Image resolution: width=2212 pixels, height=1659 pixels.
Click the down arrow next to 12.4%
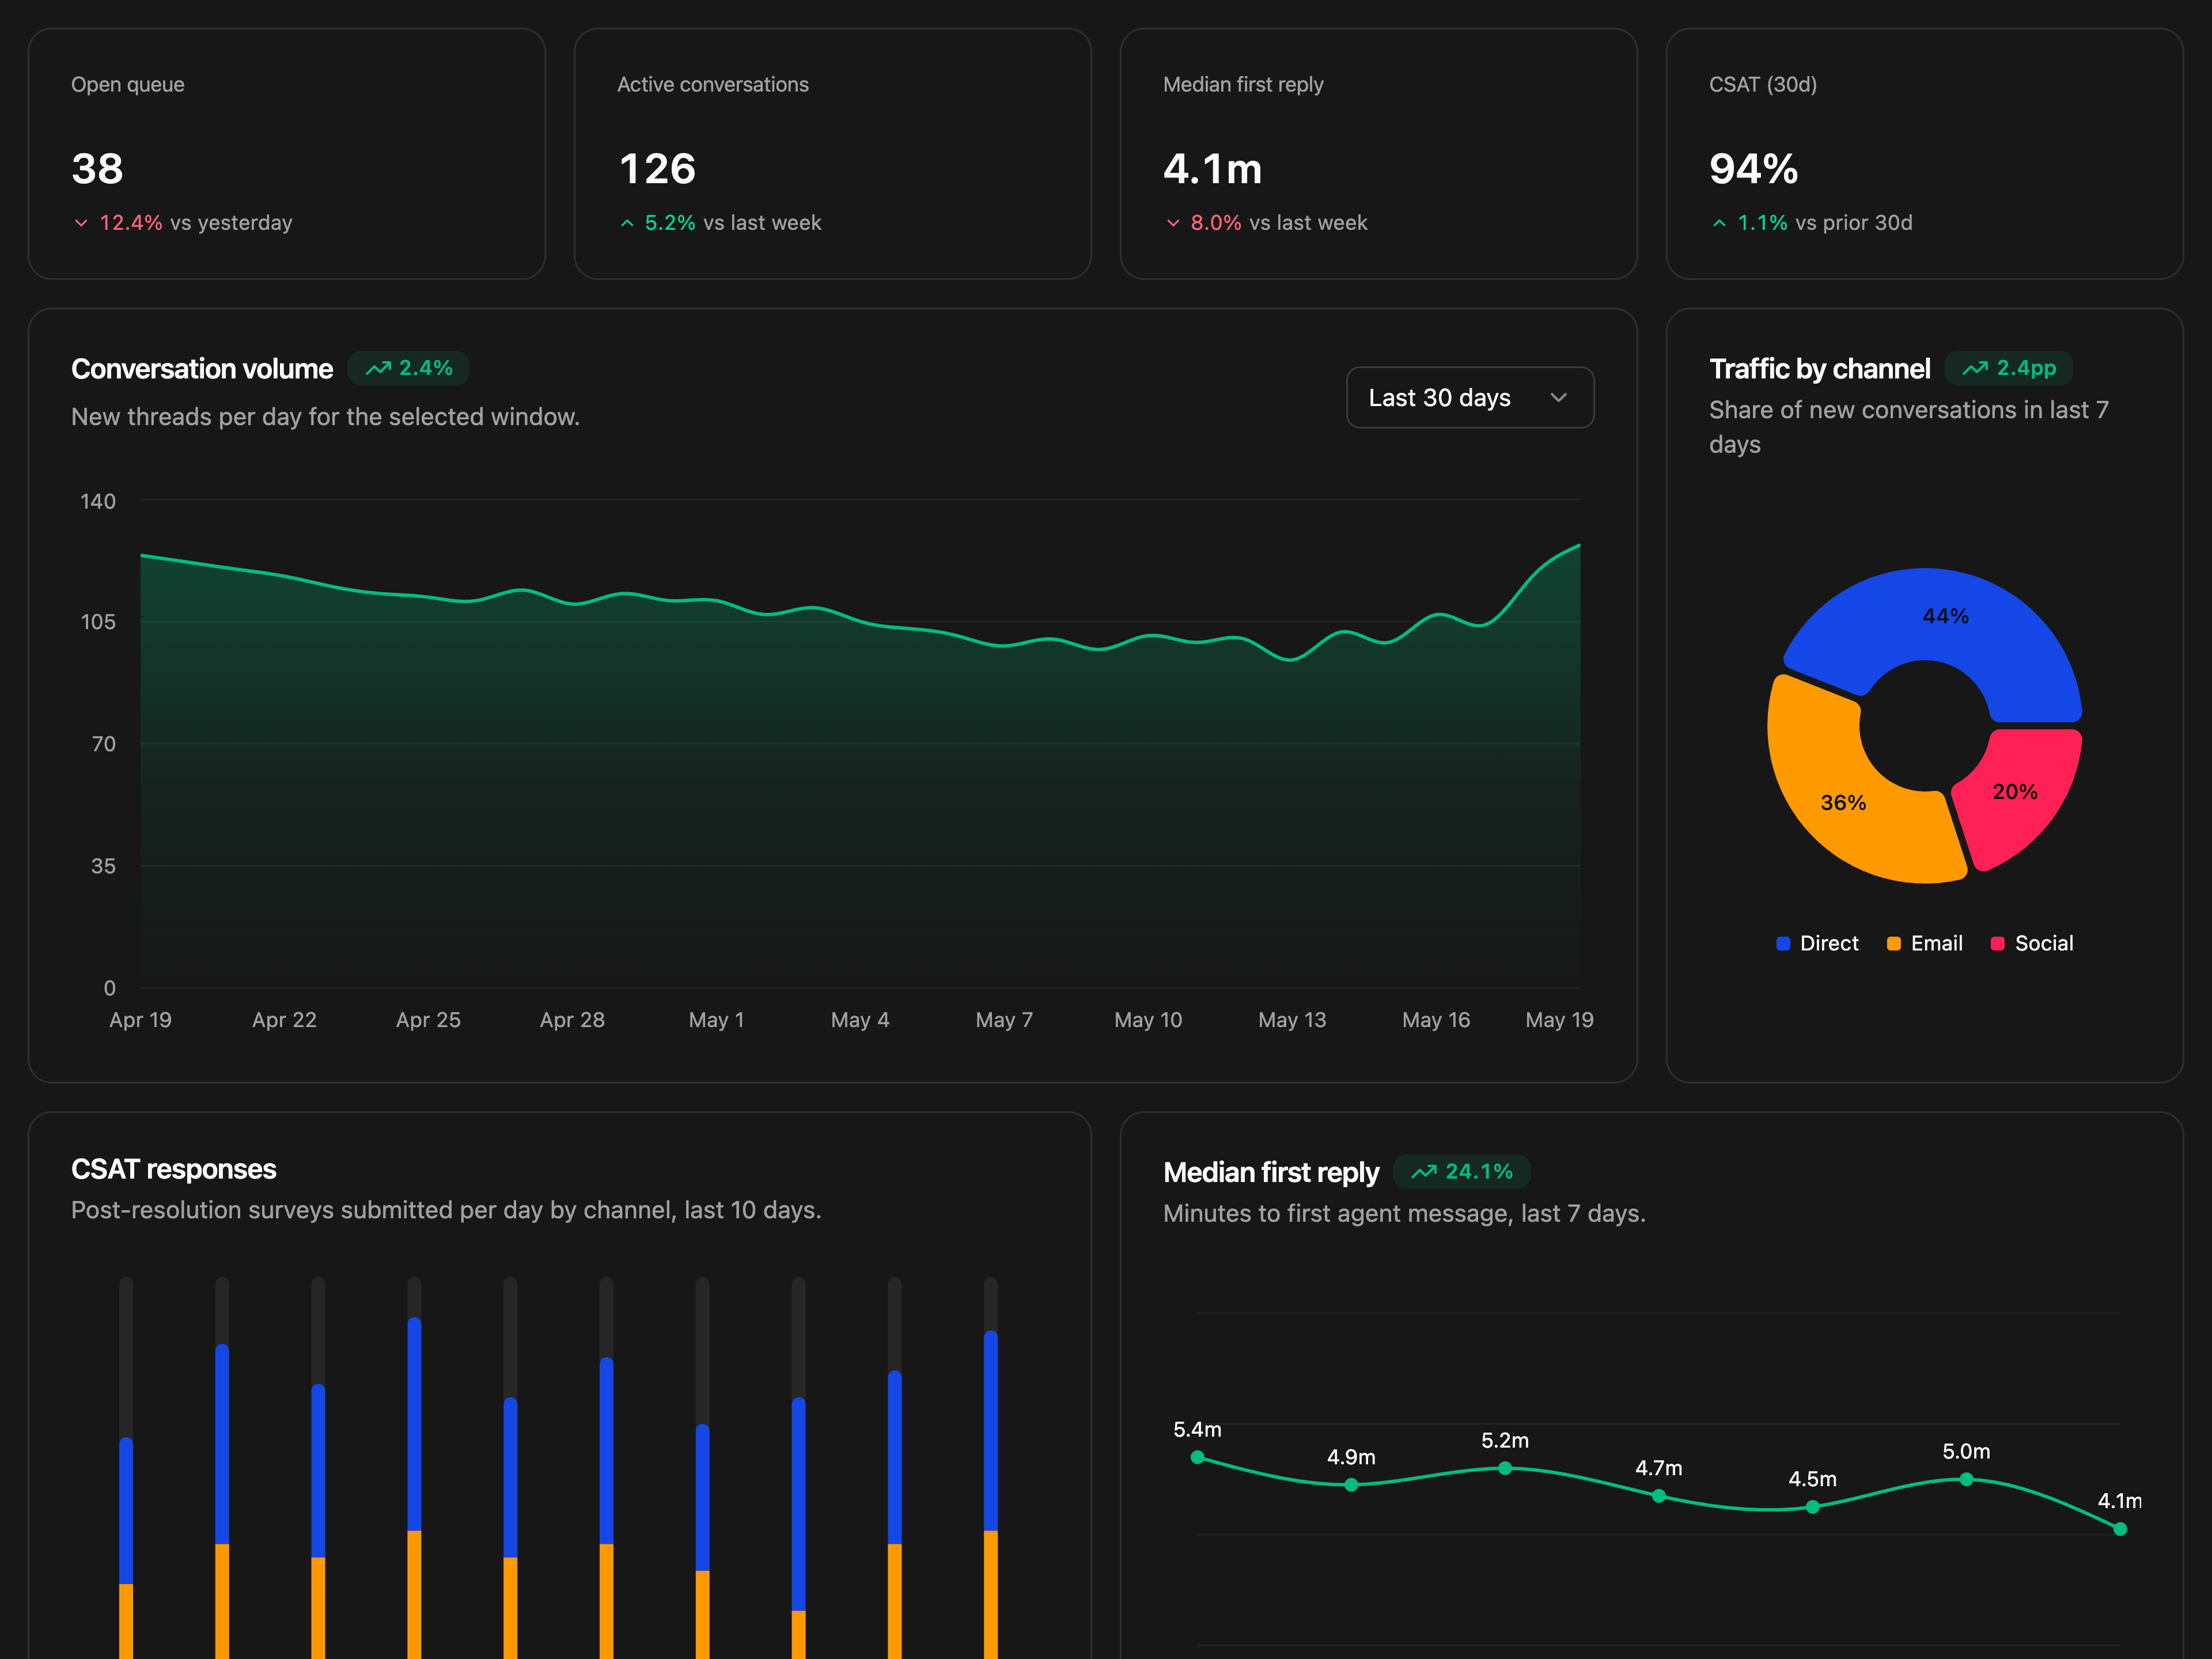point(81,223)
